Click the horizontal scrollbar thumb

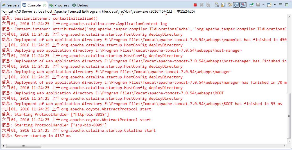click(23, 146)
